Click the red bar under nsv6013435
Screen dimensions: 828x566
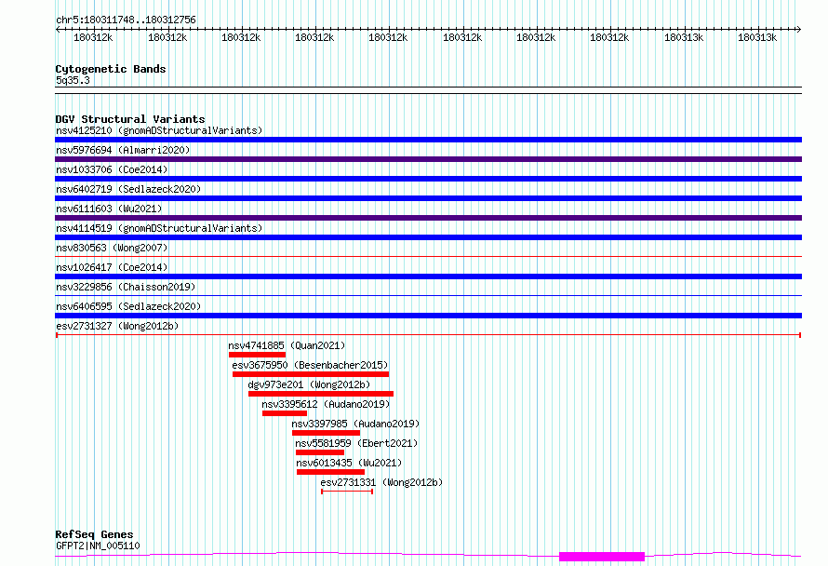pyautogui.click(x=330, y=472)
